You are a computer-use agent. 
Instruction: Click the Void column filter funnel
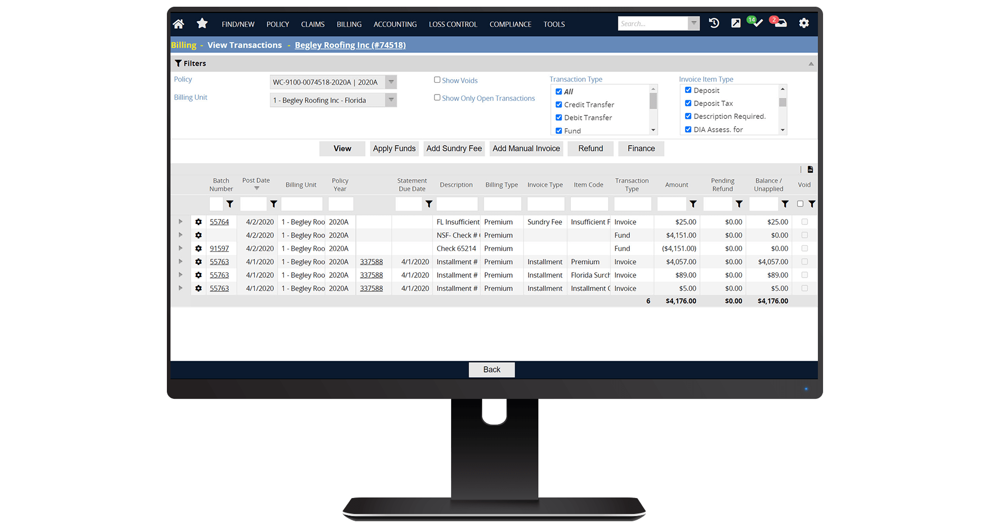coord(812,204)
